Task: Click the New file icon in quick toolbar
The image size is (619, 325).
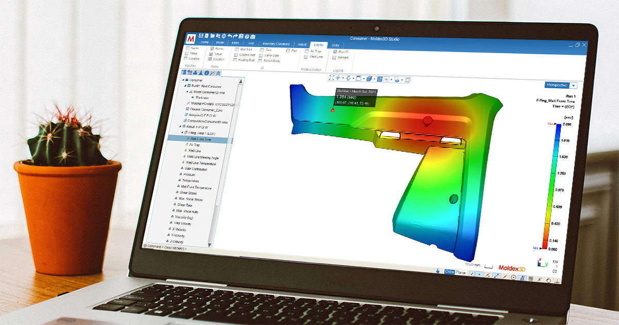Action: [x=207, y=35]
